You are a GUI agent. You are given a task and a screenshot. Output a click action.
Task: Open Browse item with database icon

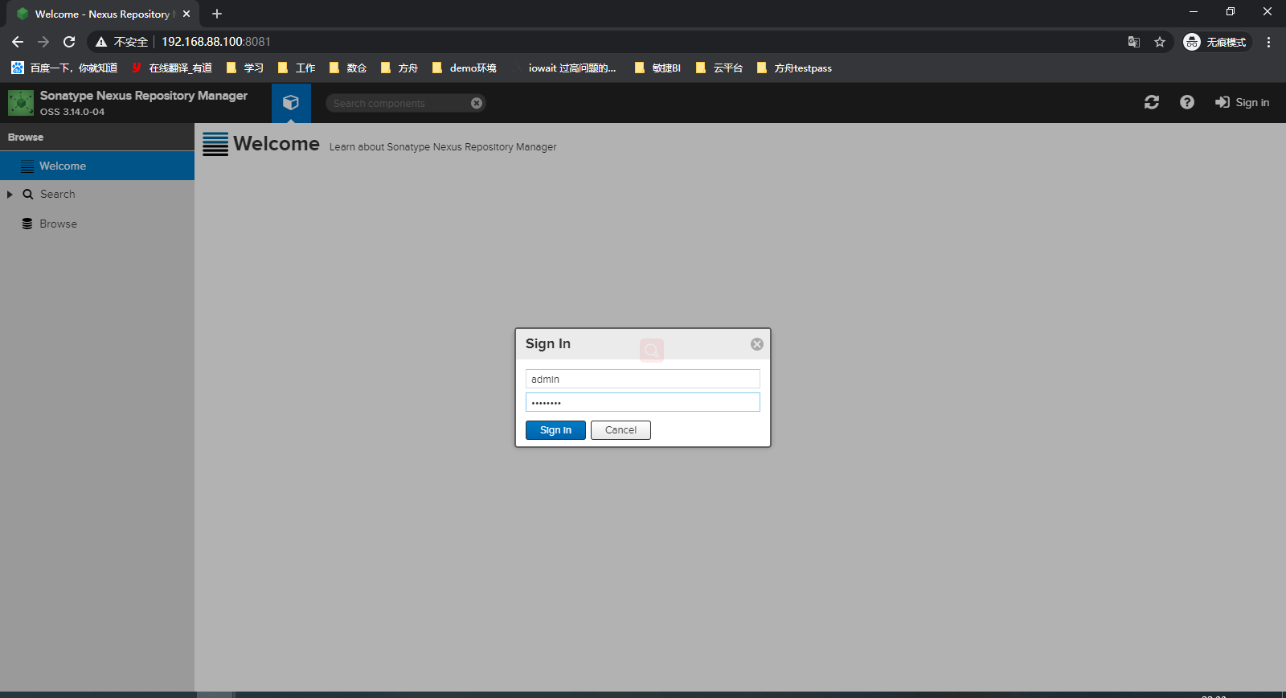[50, 224]
